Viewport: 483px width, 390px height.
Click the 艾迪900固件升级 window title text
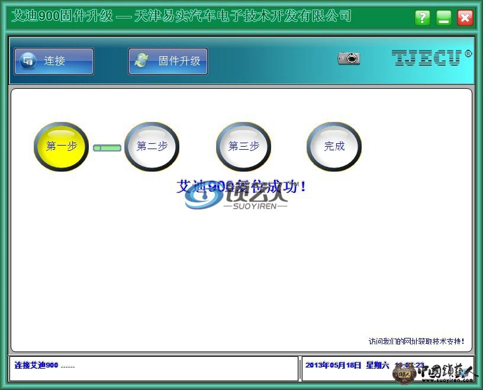point(62,16)
